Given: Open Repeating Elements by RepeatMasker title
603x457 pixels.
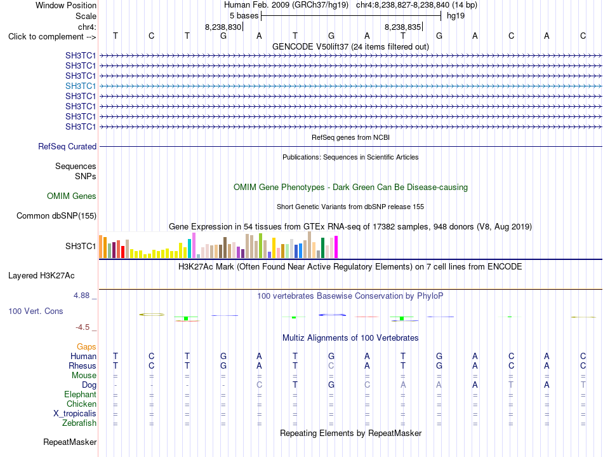Looking at the screenshot, I should click(x=350, y=433).
